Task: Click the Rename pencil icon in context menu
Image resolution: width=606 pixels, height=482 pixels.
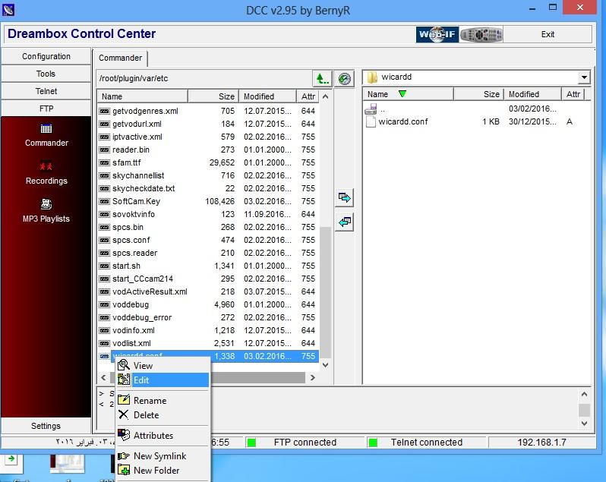Action: [124, 400]
